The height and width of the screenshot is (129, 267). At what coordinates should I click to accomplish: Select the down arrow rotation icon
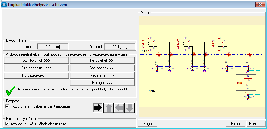coord(130,108)
